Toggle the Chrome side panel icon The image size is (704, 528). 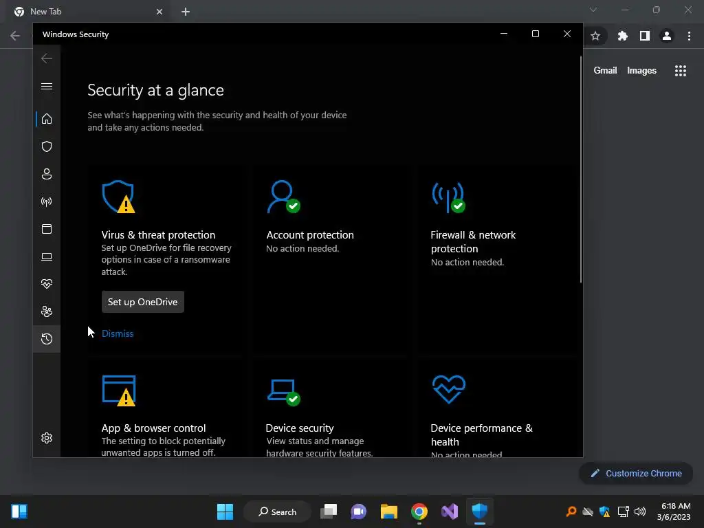pos(645,36)
